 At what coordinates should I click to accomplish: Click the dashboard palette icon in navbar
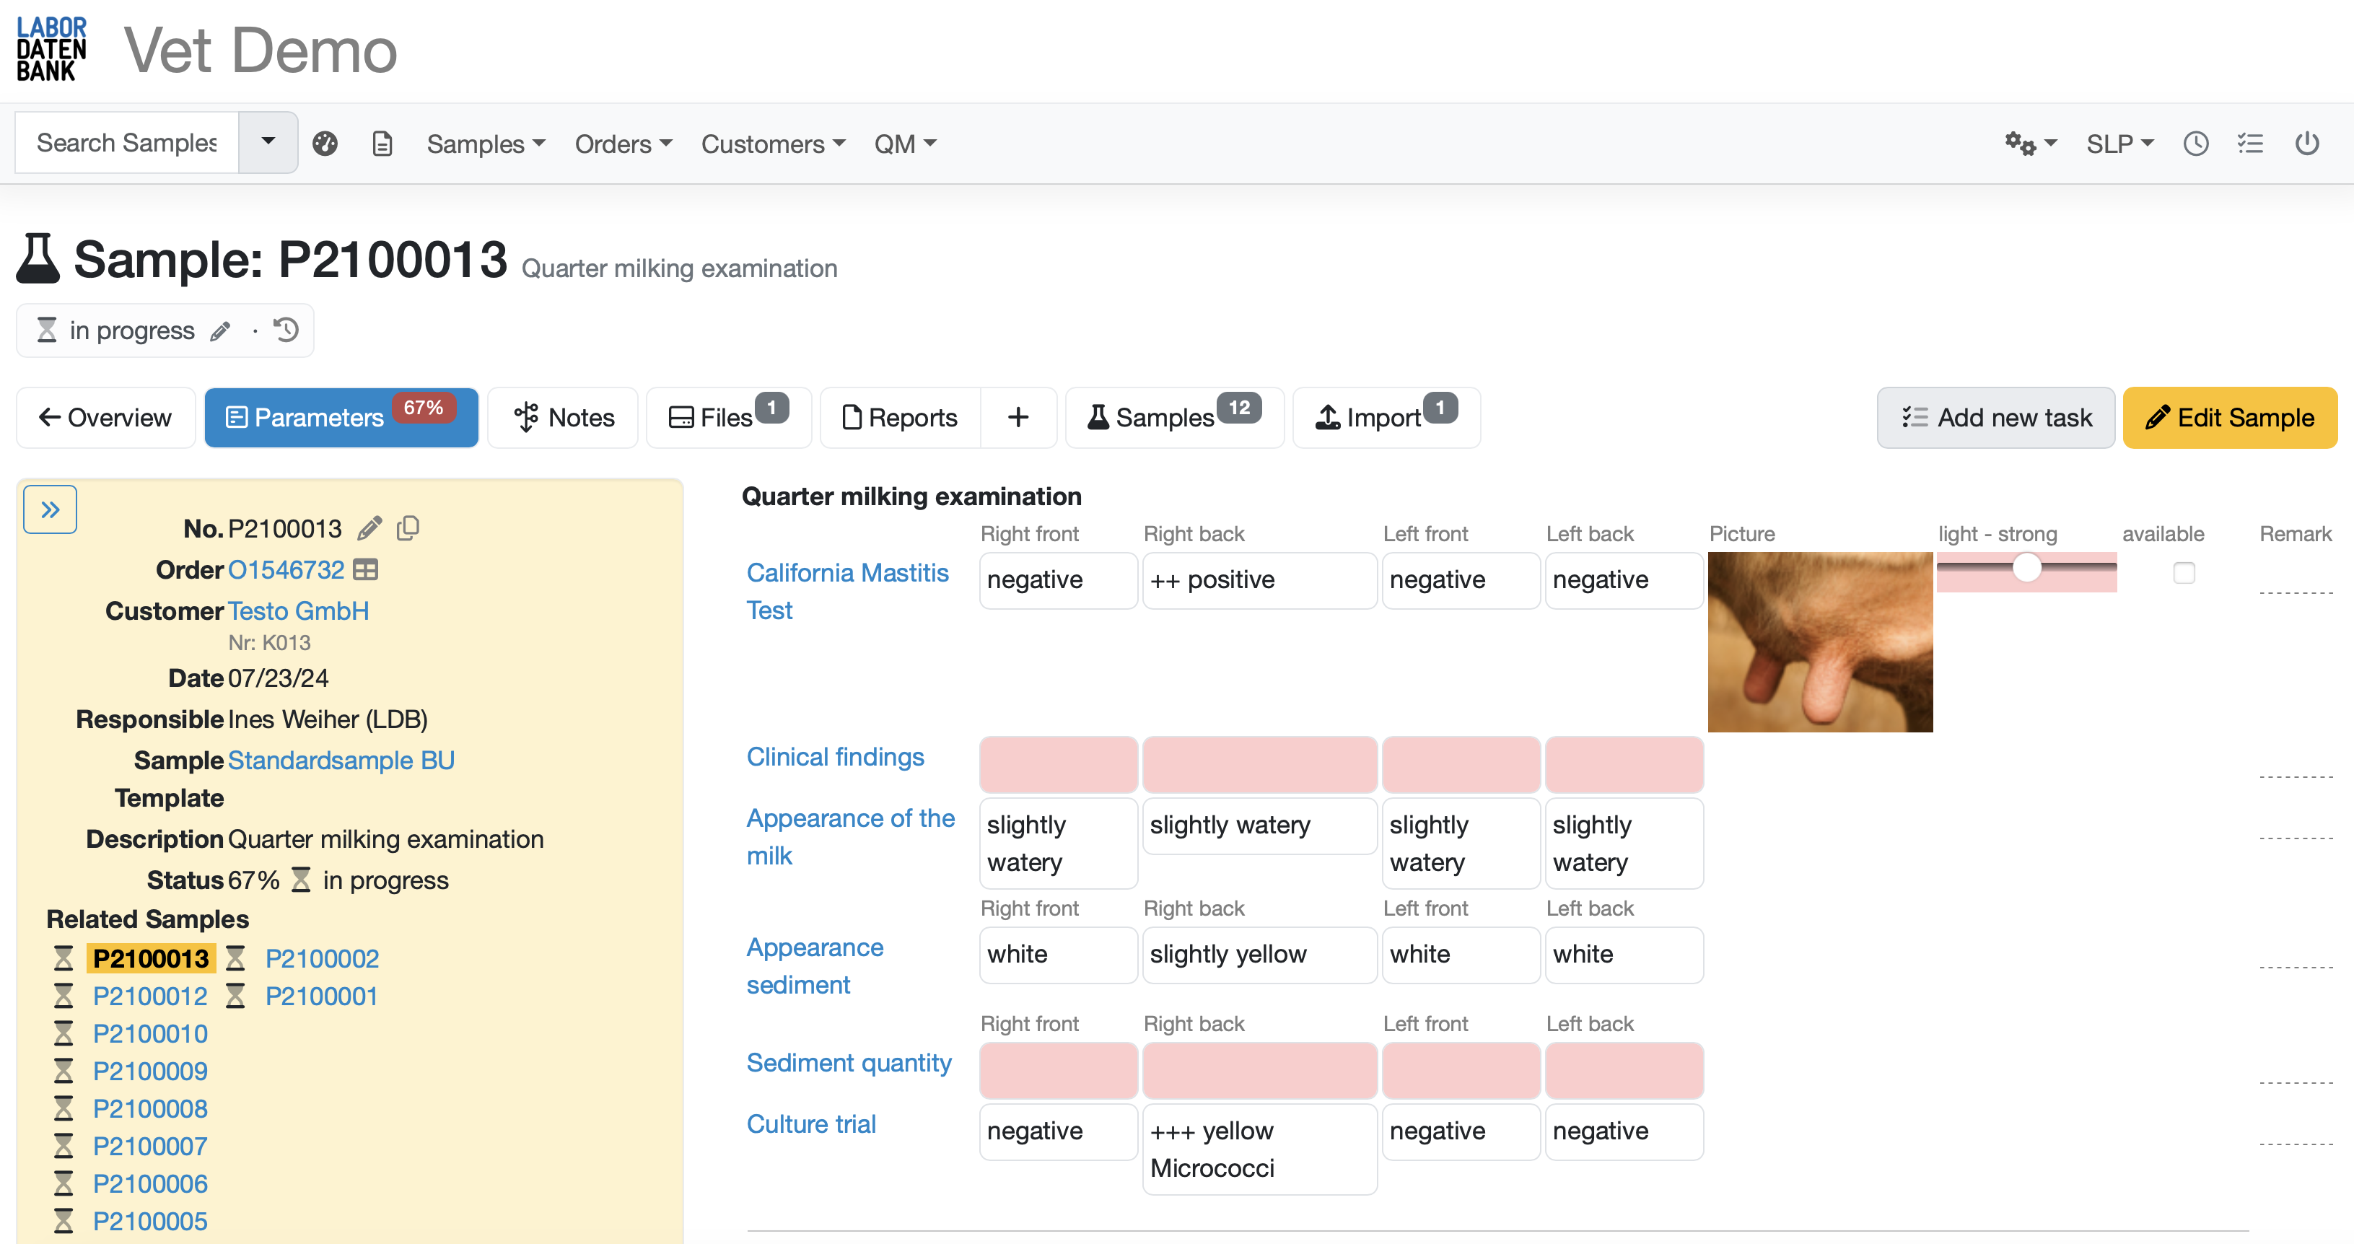pyautogui.click(x=325, y=144)
